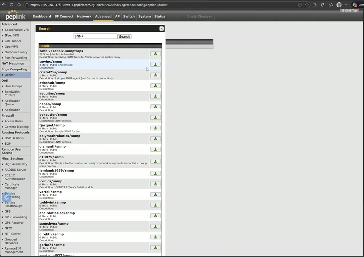Download the aequitas/snmp image
Screen dimensions: 364x257
tap(155, 96)
